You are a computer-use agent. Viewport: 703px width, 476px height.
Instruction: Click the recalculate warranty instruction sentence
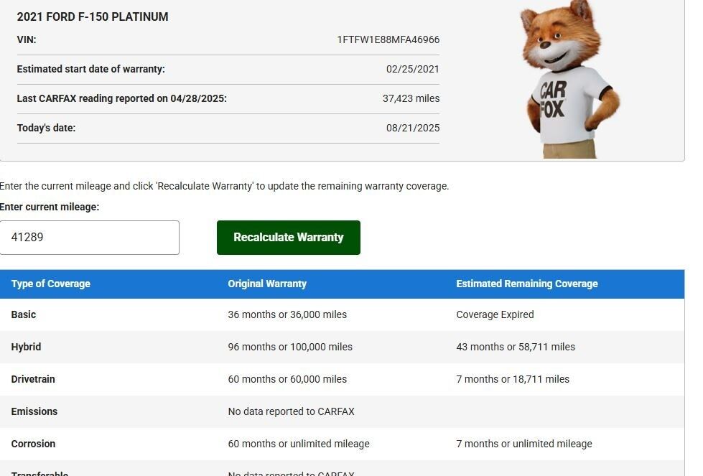click(224, 186)
